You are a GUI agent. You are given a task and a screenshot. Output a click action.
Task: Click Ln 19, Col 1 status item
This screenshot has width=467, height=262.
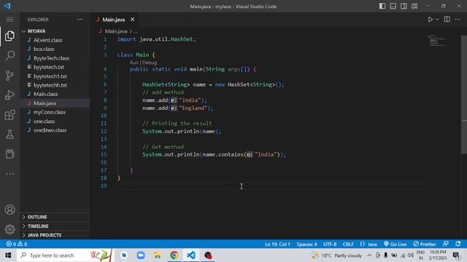[277, 245]
